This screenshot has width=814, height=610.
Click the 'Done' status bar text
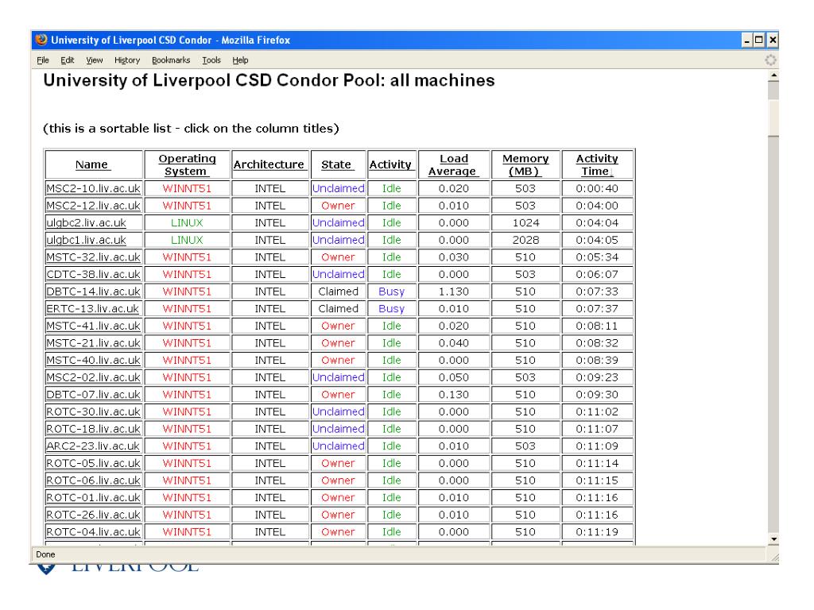(45, 554)
